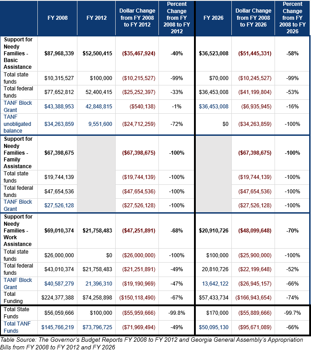
Task: Click the $67,398,675 FY 2008 Family Assistance cell
Action: coord(59,153)
